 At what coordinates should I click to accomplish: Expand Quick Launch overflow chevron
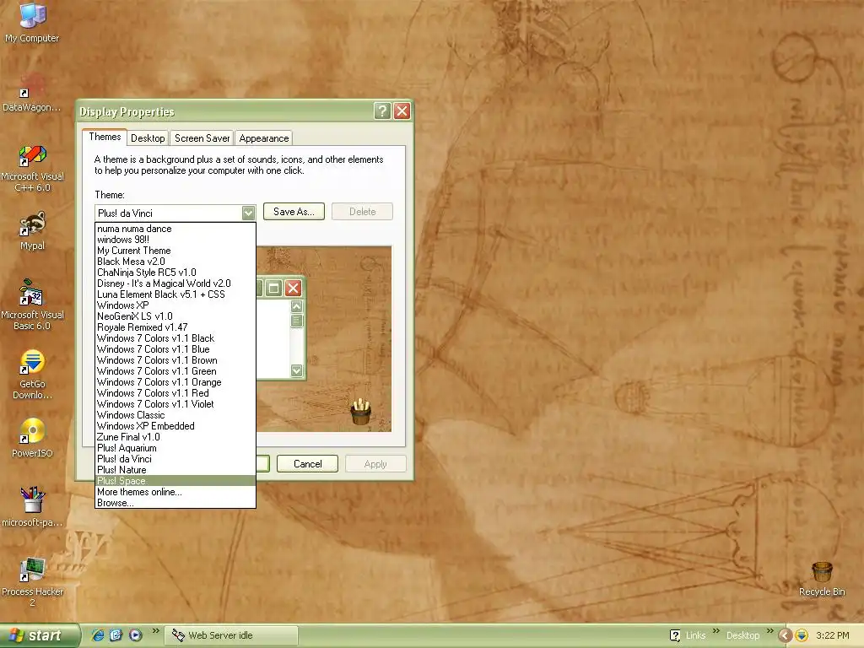(155, 631)
